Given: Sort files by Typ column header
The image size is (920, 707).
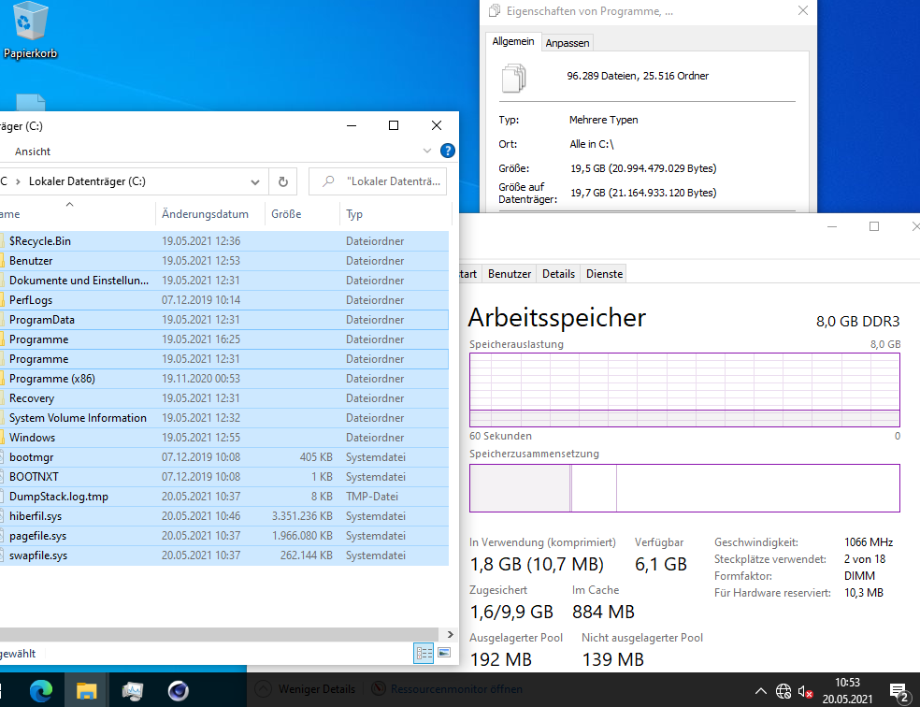Looking at the screenshot, I should tap(395, 214).
